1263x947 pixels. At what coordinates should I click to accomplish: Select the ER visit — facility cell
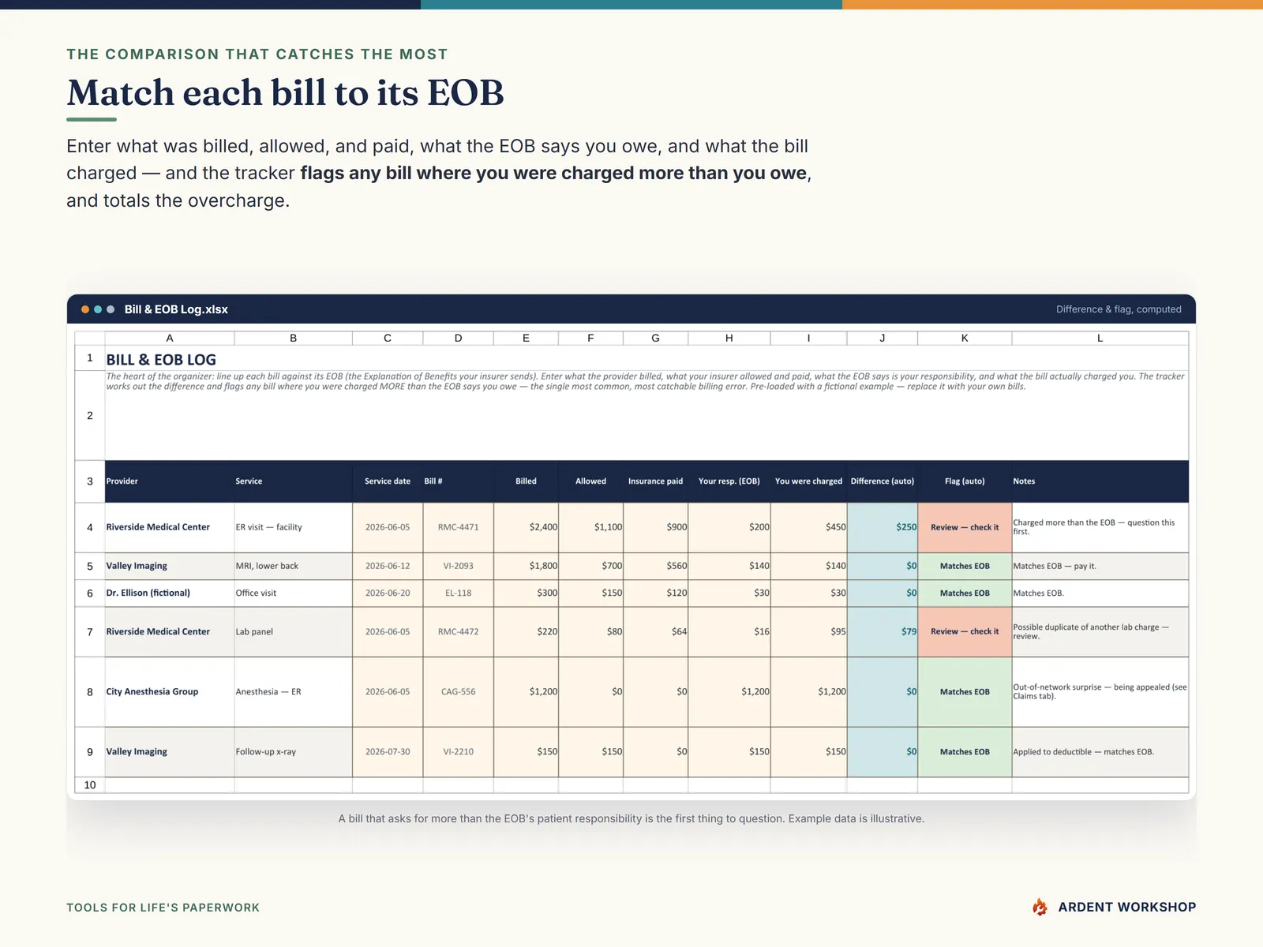pos(293,527)
